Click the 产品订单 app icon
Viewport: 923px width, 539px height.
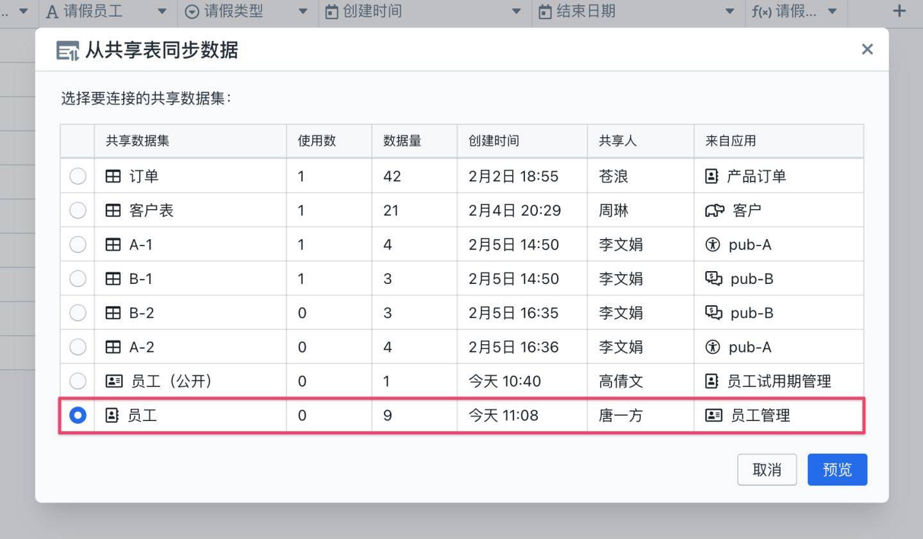711,176
